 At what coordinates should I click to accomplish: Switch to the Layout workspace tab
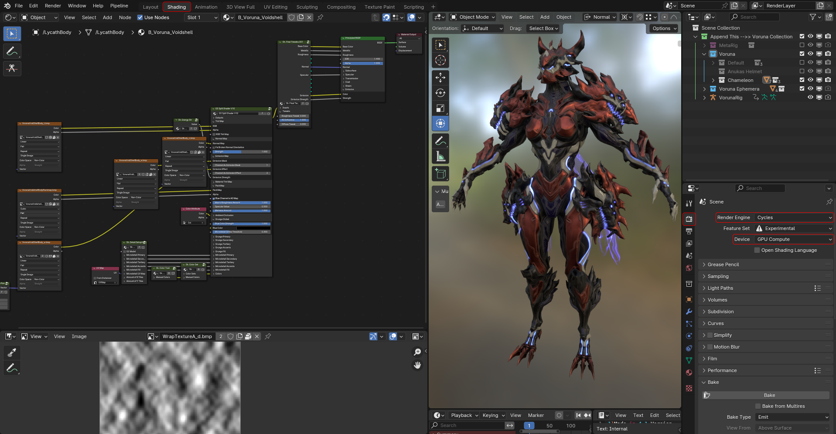point(150,7)
